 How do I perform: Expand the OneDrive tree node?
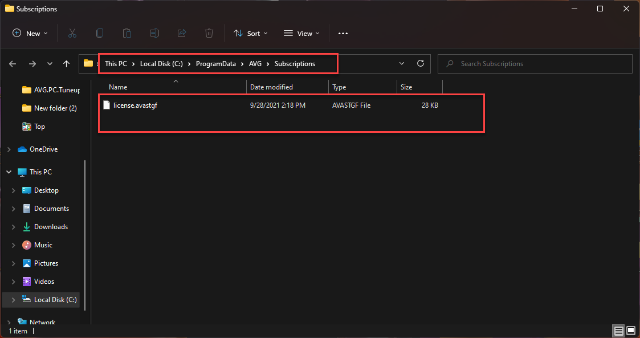pyautogui.click(x=9, y=149)
